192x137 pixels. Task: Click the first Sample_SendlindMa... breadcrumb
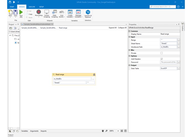[x=30, y=28]
